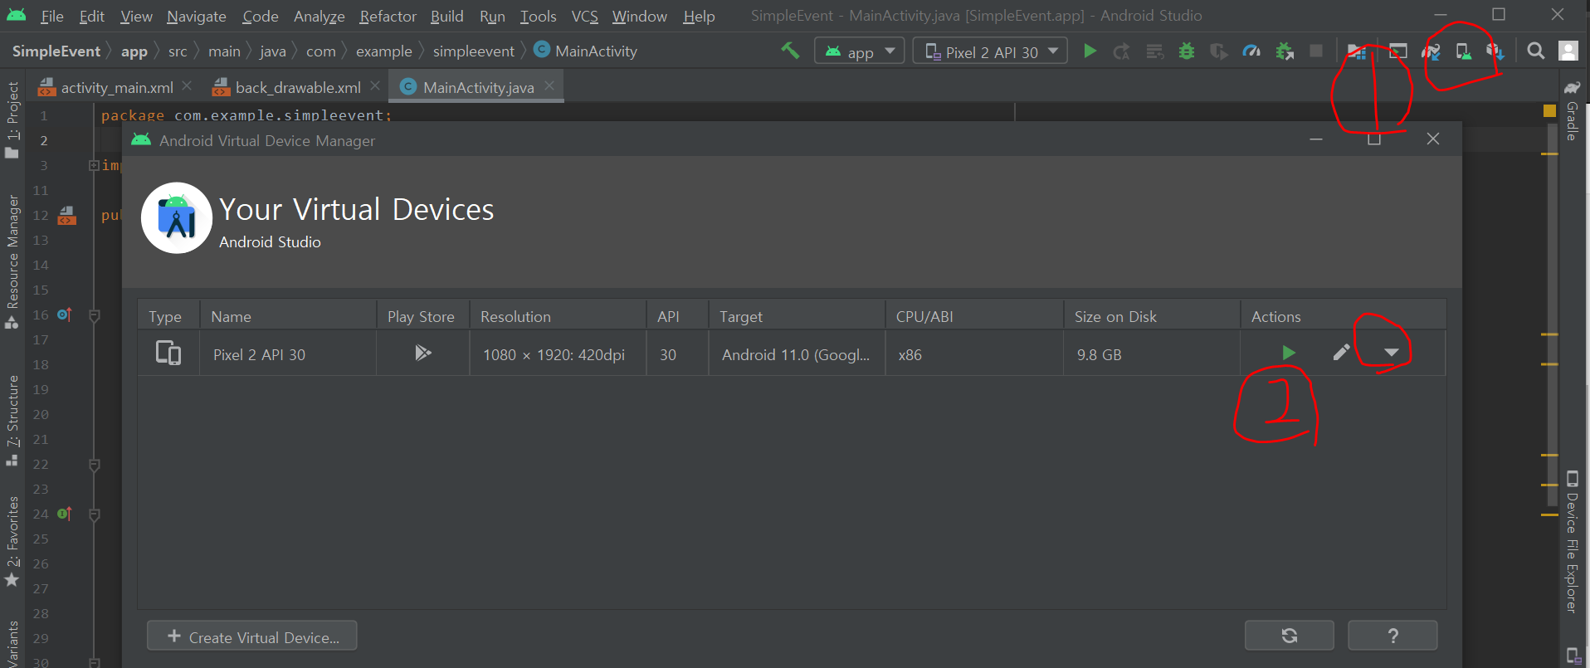Click the simpleevent package breadcrumb
Image resolution: width=1590 pixels, height=668 pixels.
tap(474, 51)
